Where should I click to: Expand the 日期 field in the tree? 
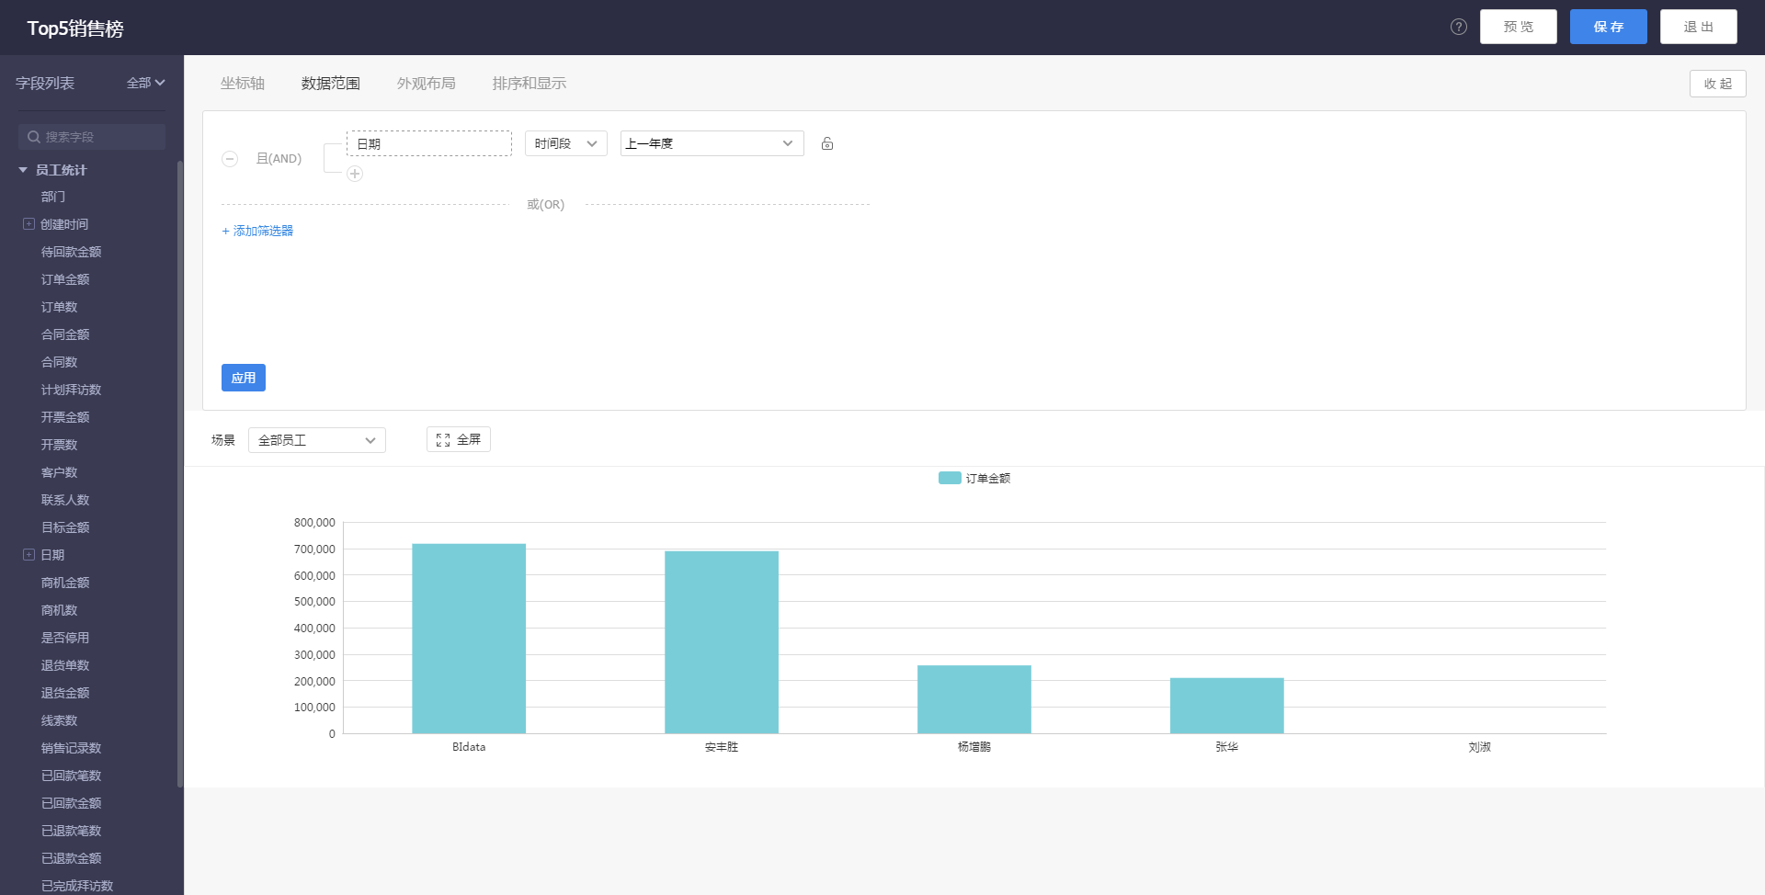tap(28, 555)
